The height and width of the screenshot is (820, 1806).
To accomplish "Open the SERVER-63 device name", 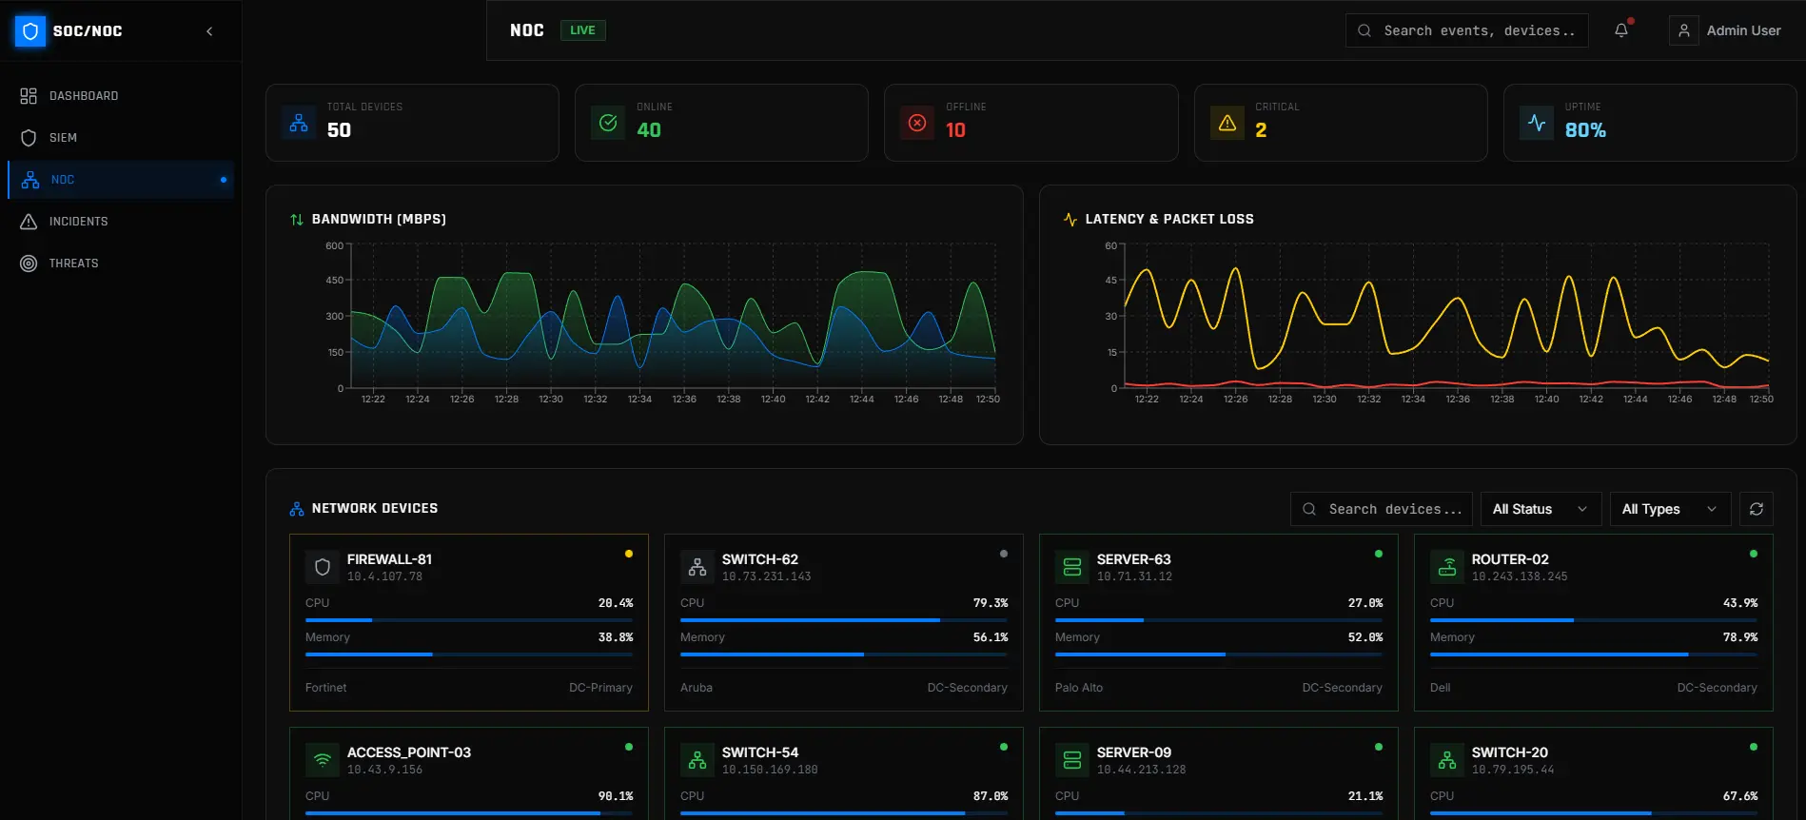I will (x=1134, y=559).
